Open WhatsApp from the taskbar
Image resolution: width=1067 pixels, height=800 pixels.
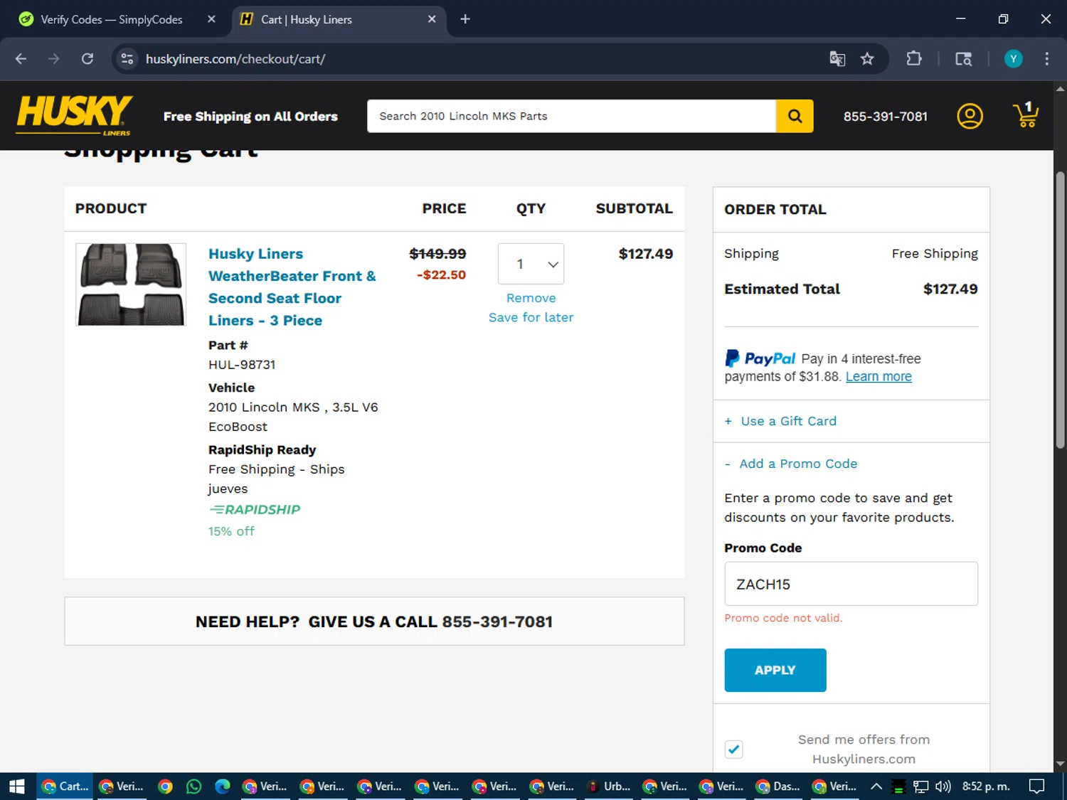click(x=193, y=786)
